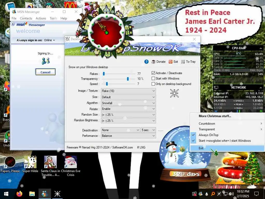The width and height of the screenshot is (265, 199).
Task: Open the File menu in MSN Messenger
Action: click(x=14, y=18)
